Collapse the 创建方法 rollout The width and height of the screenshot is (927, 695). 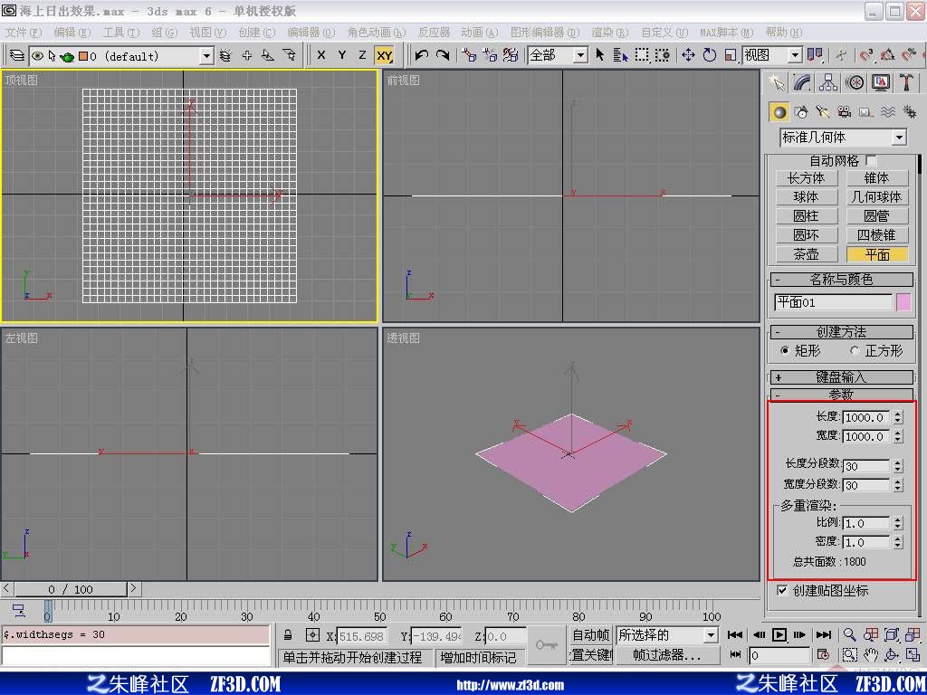coord(841,331)
